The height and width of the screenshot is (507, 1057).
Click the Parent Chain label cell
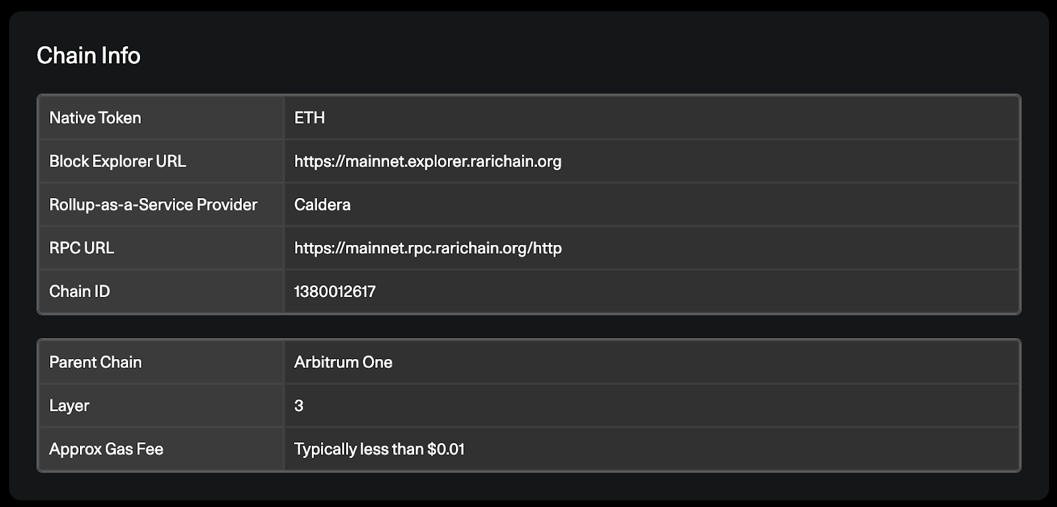click(161, 362)
